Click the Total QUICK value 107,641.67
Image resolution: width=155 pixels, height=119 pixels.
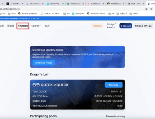(x=117, y=92)
